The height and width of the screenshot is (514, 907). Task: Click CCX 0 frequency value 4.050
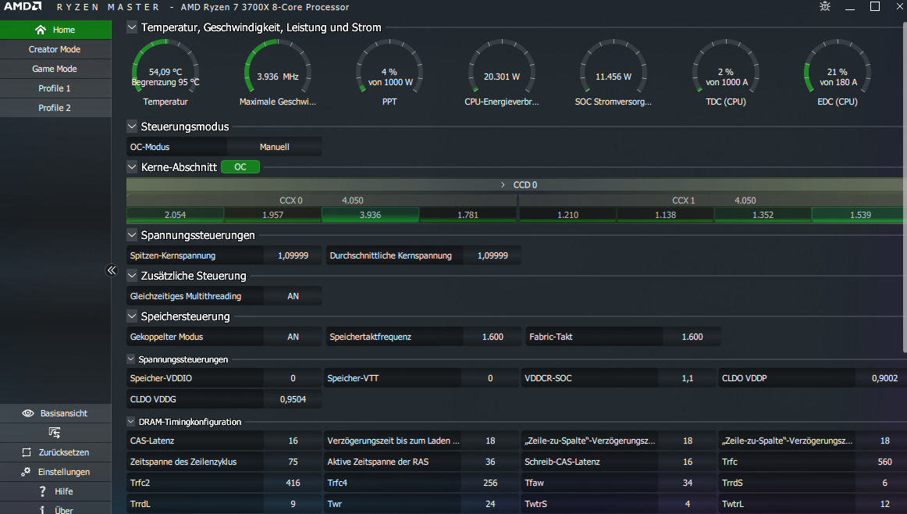(x=353, y=200)
